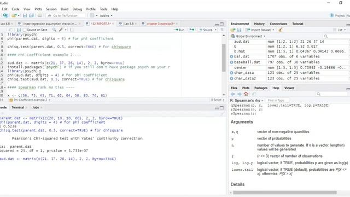The image size is (350, 197).
Task: Run the selected code lines
Action: point(179,30)
